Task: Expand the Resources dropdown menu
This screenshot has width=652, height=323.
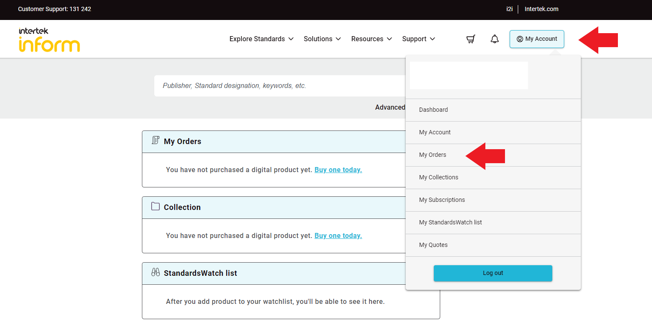Action: tap(371, 39)
